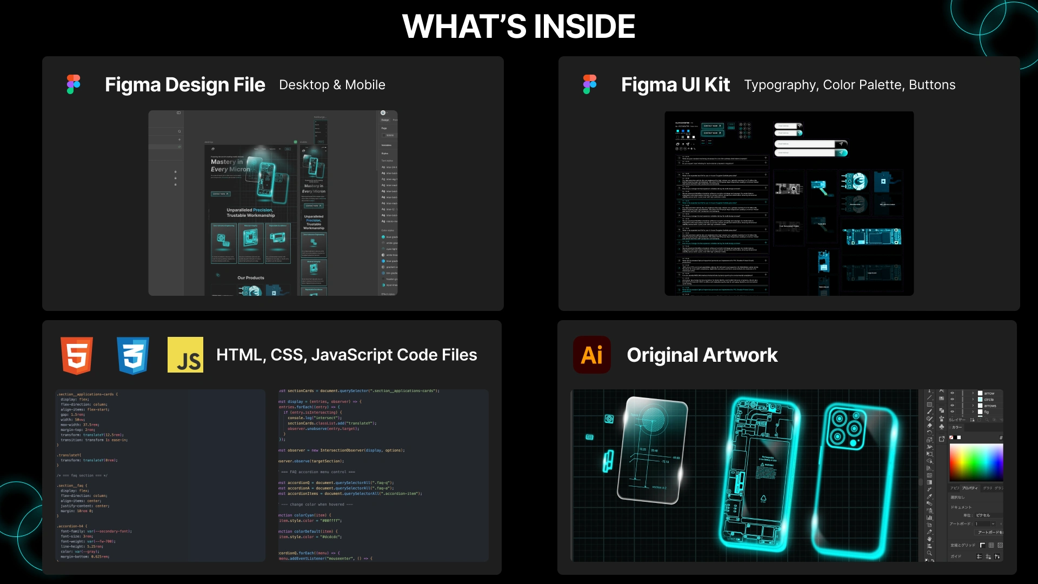The image size is (1038, 584).
Task: Hide the arrows layer with its eye icon
Action: click(x=952, y=406)
